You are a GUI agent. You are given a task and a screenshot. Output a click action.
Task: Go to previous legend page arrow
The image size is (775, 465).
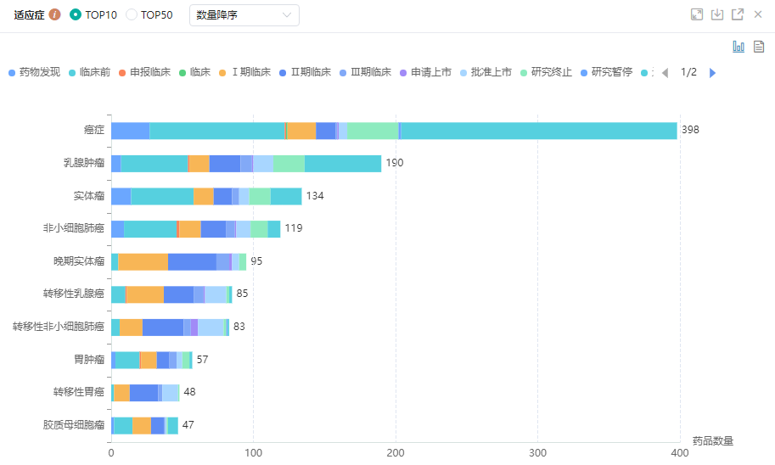665,73
